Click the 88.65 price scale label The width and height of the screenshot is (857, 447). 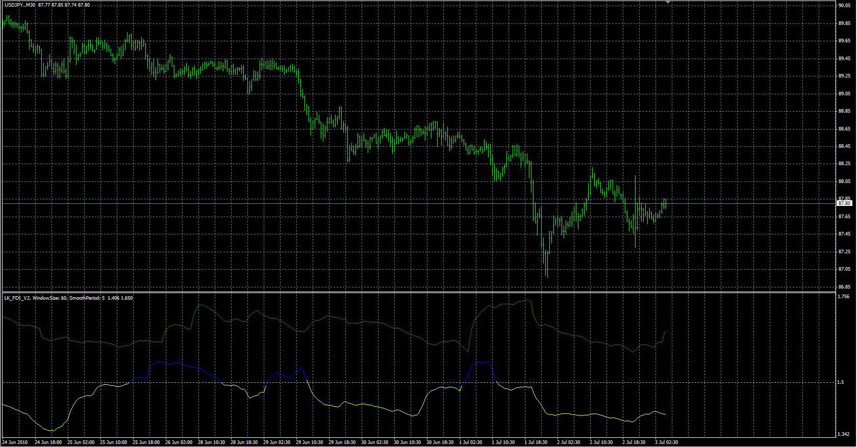tap(845, 128)
